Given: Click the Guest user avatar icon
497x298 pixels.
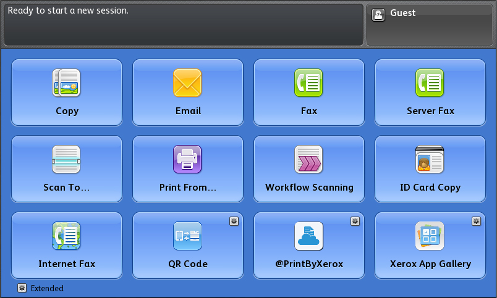Looking at the screenshot, I should click(x=378, y=15).
